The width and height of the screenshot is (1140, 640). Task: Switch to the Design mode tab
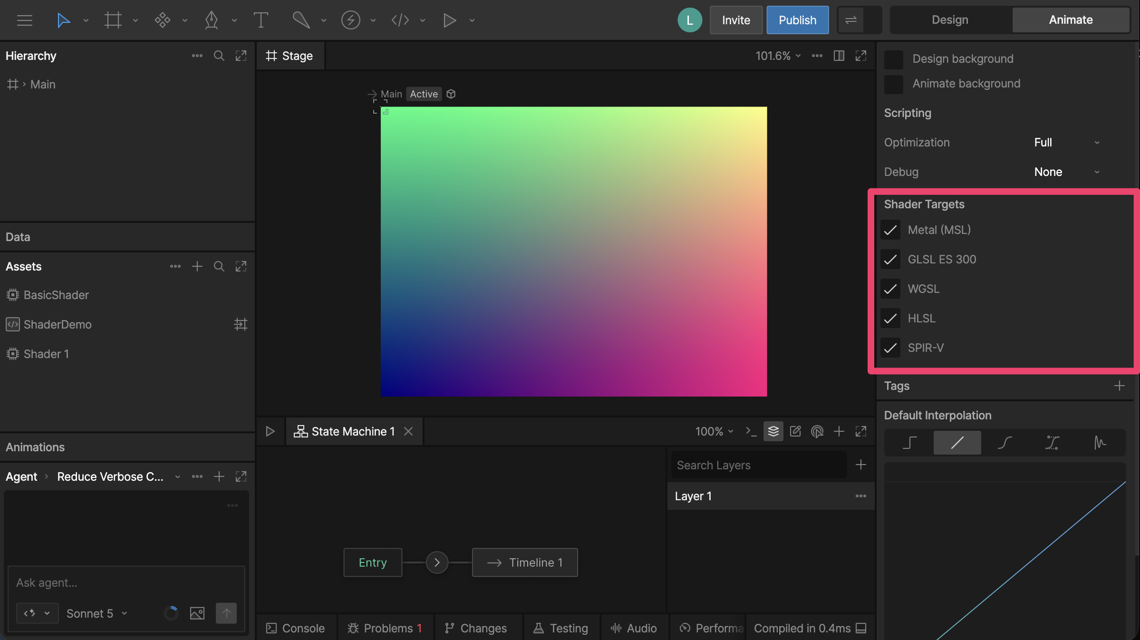click(x=950, y=19)
